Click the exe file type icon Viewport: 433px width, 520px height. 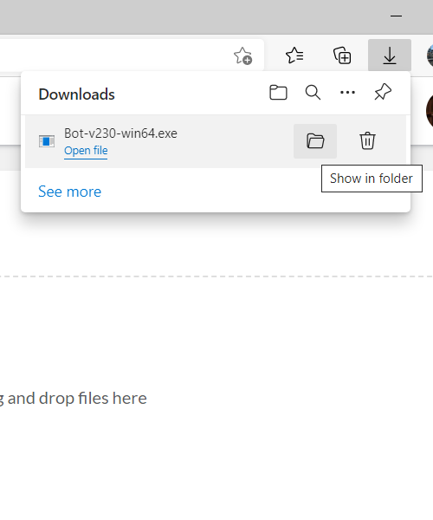47,141
